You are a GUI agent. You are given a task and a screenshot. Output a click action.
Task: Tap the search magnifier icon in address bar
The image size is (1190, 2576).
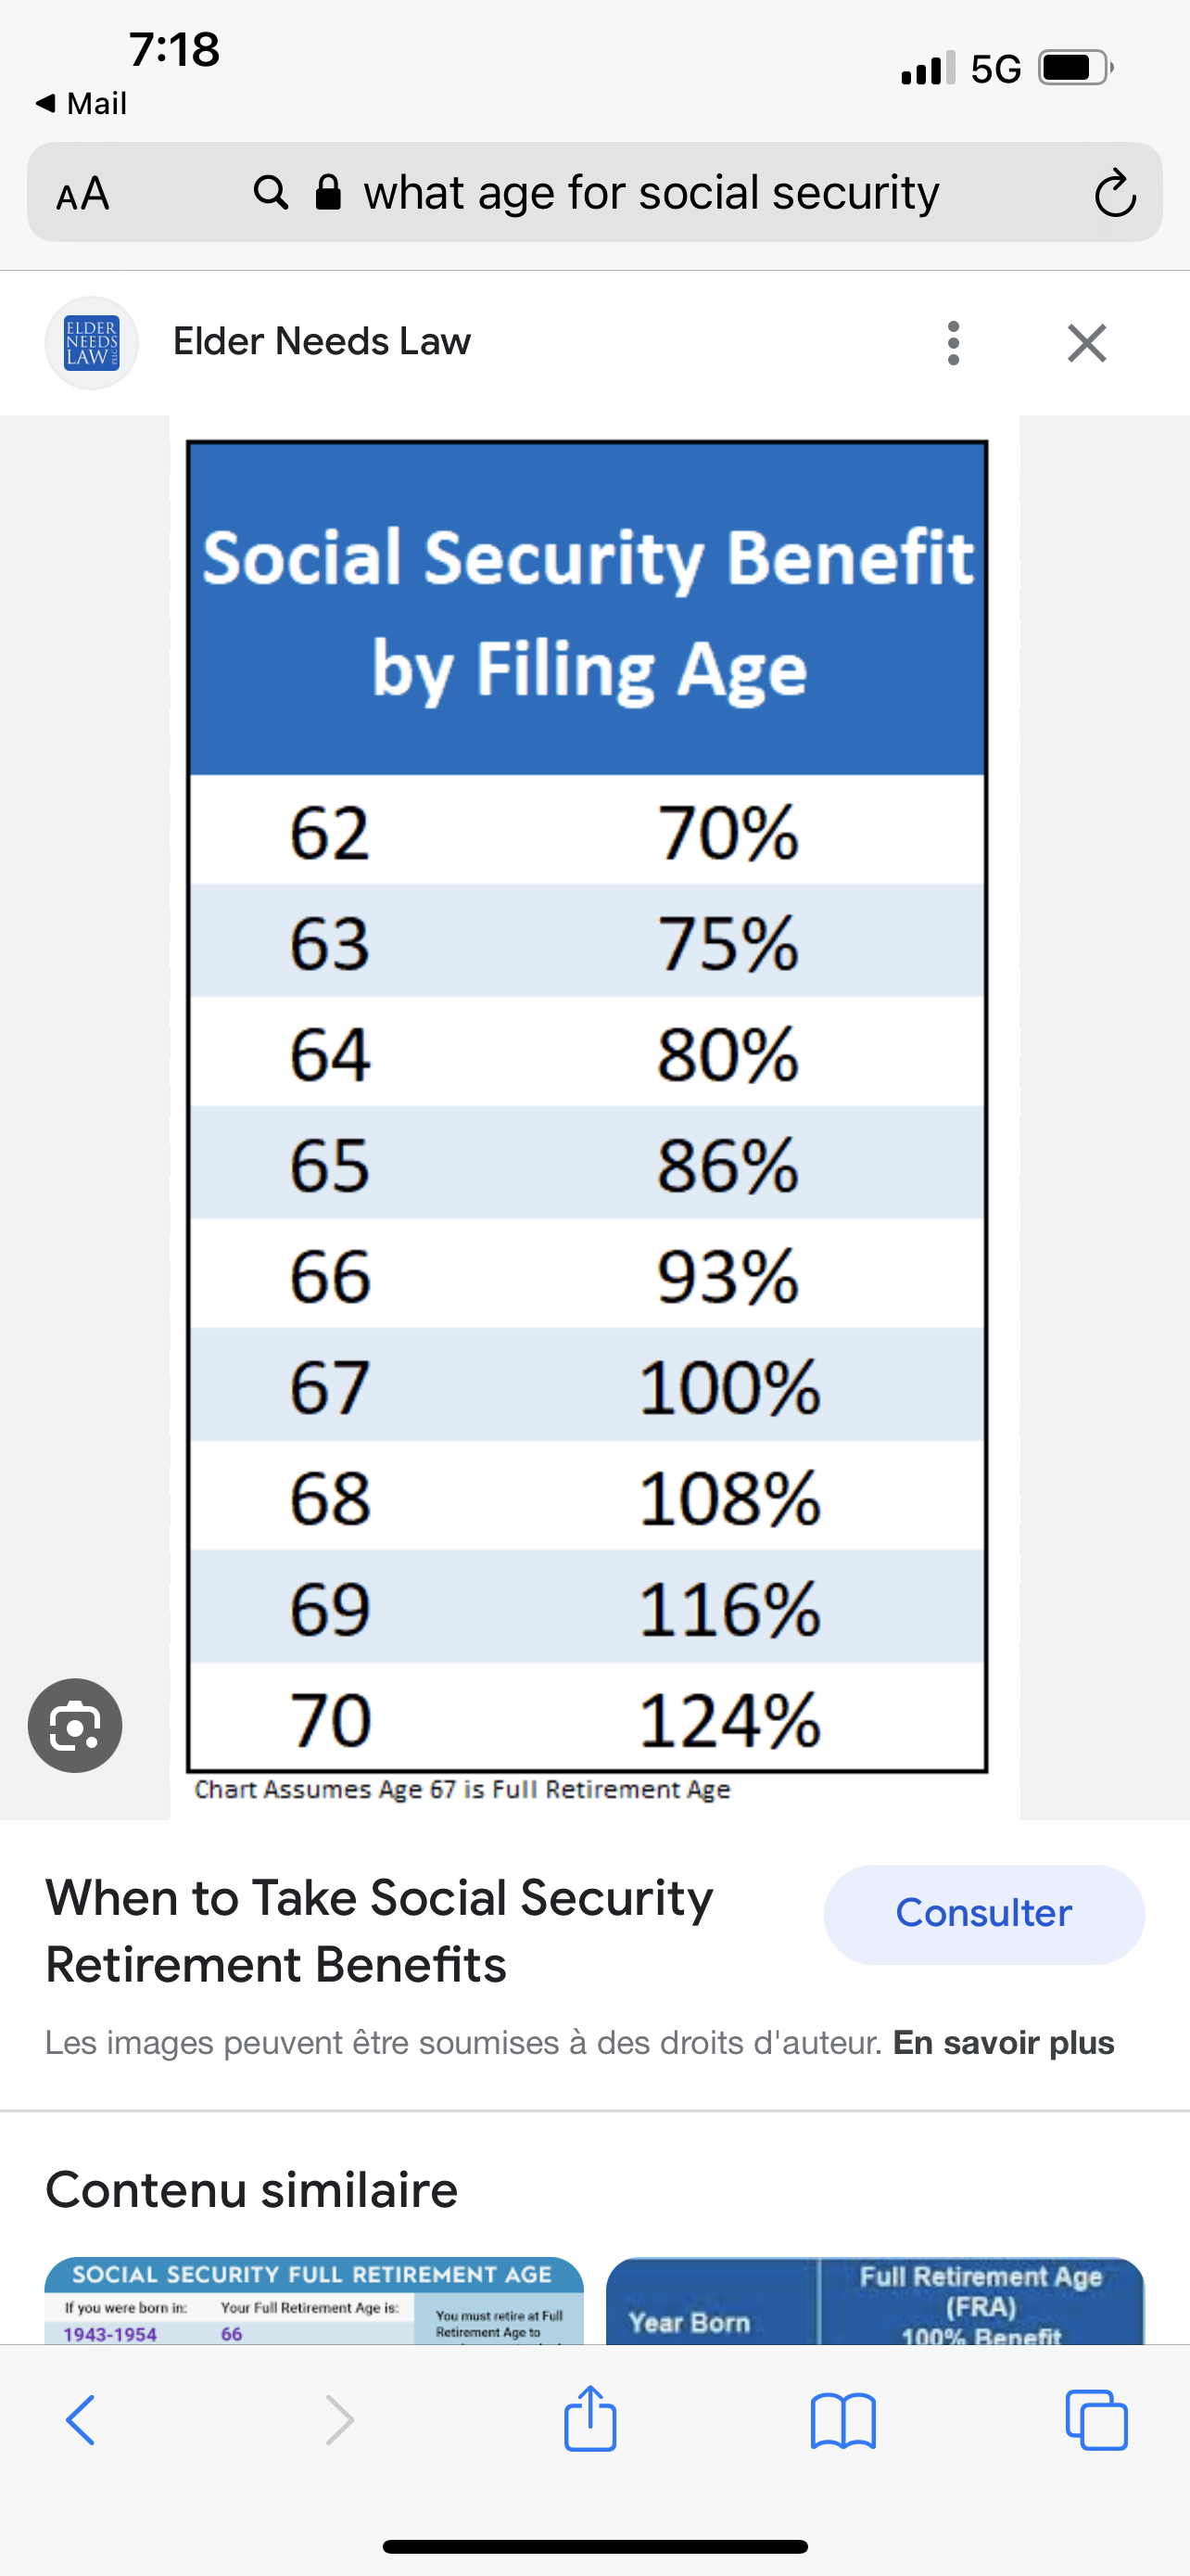pos(271,192)
